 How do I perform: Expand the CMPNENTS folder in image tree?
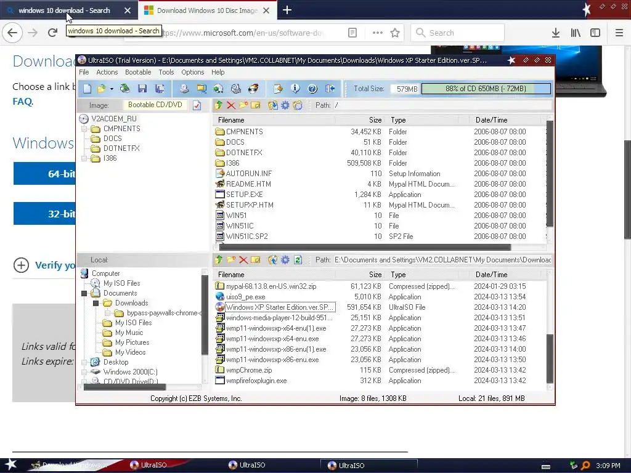pos(84,129)
